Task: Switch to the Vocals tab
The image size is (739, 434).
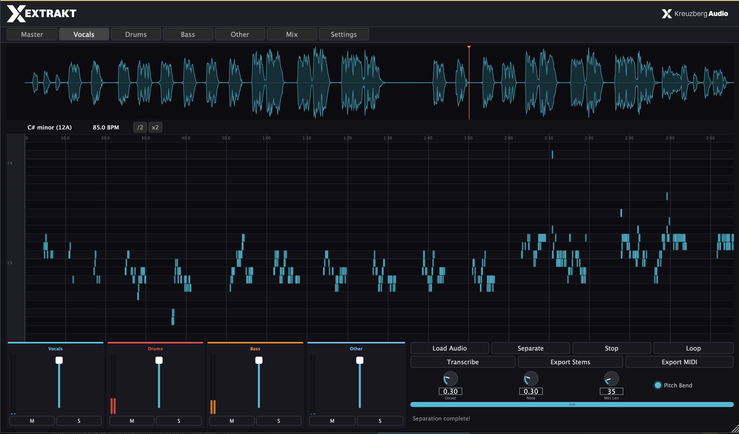Action: [84, 34]
